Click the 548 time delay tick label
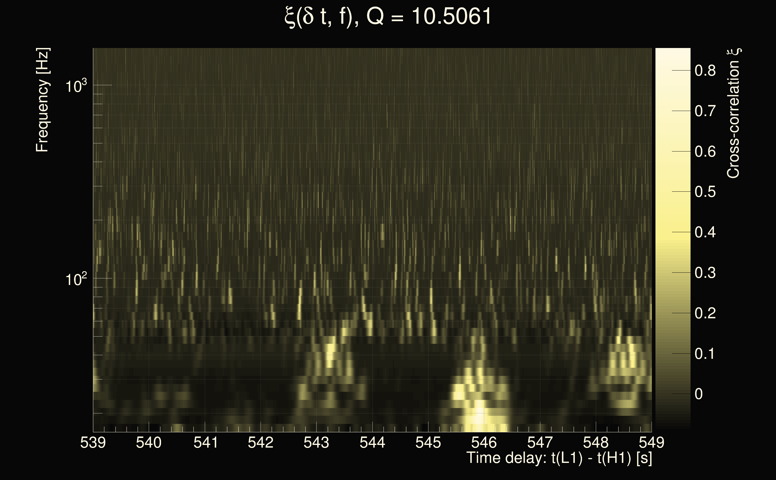This screenshot has height=480, width=776. pos(595,442)
